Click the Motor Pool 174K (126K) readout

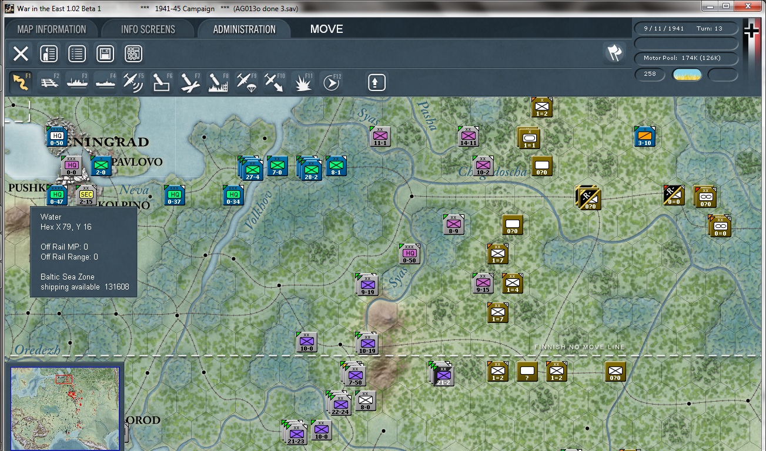pyautogui.click(x=687, y=58)
